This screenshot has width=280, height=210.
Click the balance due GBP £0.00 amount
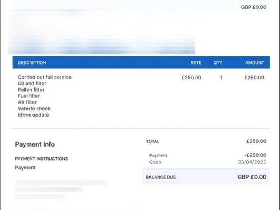pyautogui.click(x=252, y=177)
